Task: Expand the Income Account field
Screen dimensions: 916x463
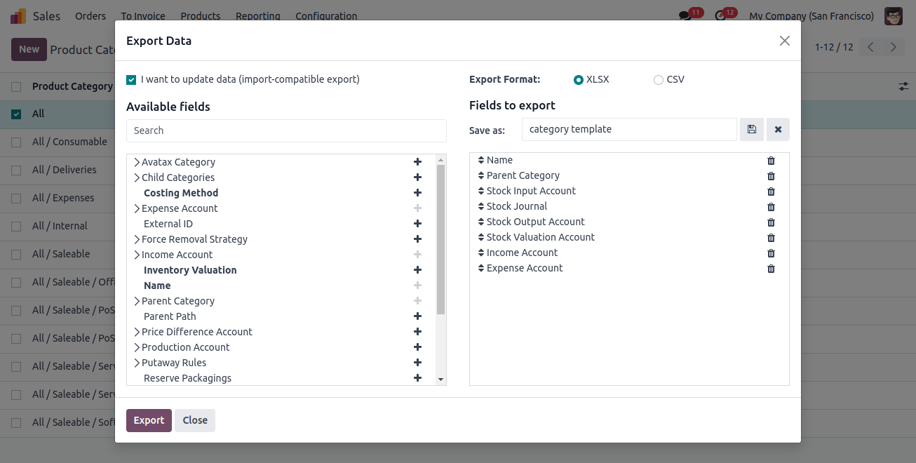Action: click(136, 255)
